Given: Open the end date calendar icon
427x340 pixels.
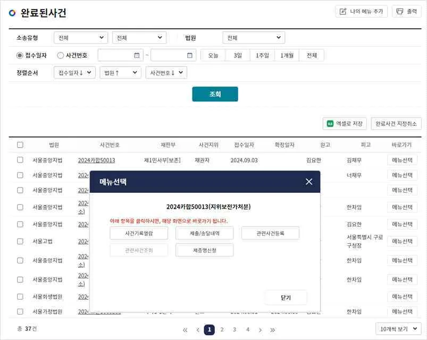Looking at the screenshot, I should coord(189,55).
